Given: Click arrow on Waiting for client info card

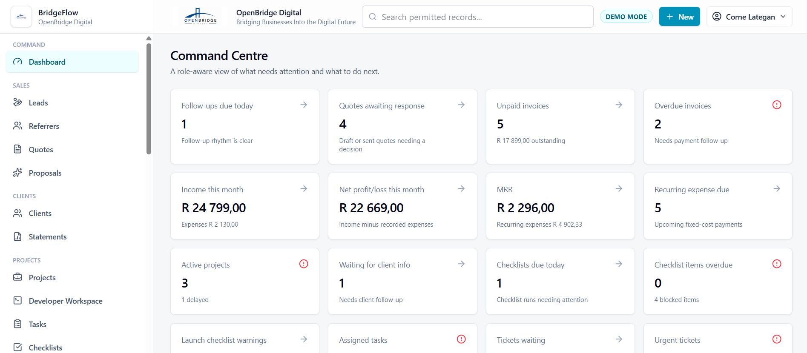Looking at the screenshot, I should click(461, 264).
